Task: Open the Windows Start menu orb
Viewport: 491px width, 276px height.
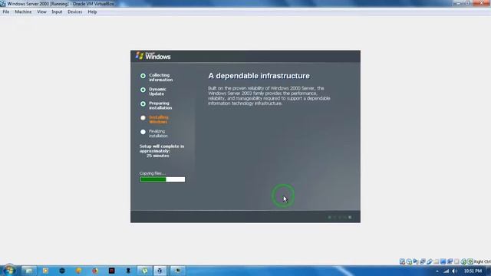Action: pyautogui.click(x=9, y=271)
